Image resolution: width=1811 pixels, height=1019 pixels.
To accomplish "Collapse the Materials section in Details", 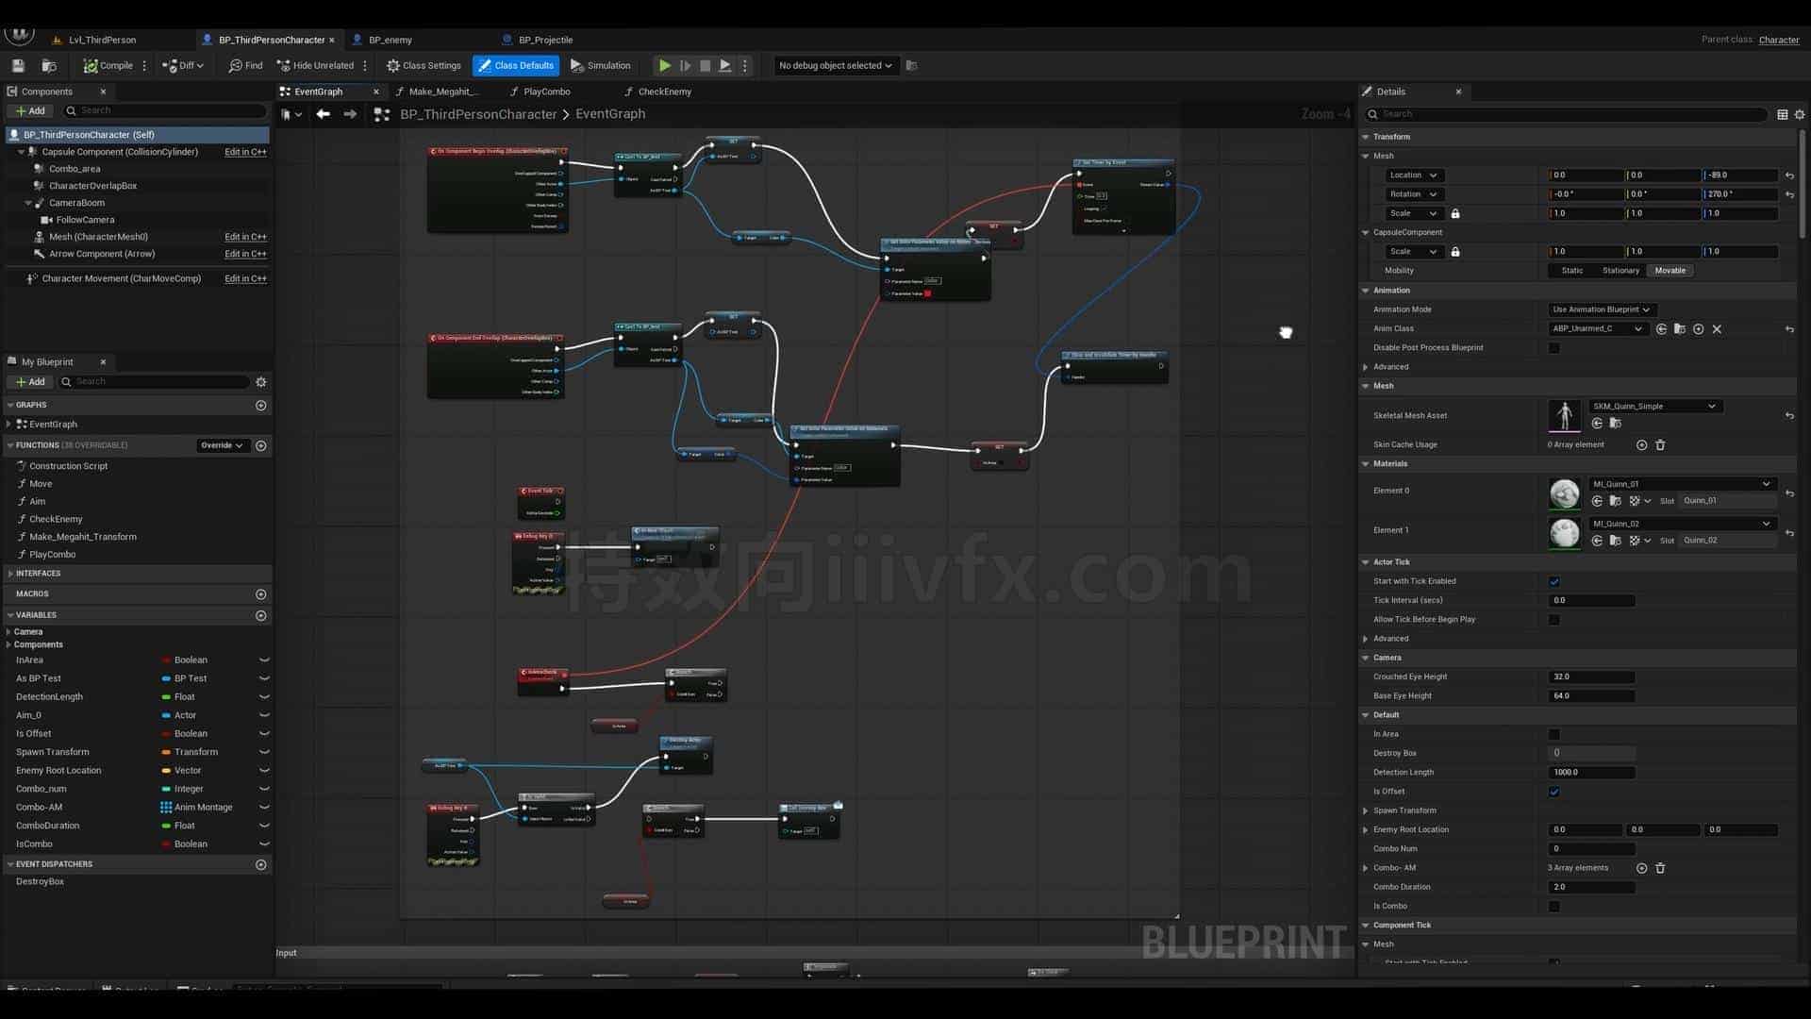I will (1366, 464).
